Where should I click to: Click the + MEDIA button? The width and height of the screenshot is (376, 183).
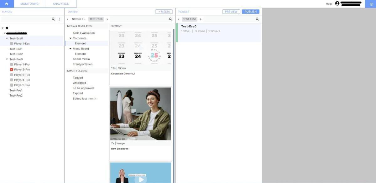[x=164, y=12]
